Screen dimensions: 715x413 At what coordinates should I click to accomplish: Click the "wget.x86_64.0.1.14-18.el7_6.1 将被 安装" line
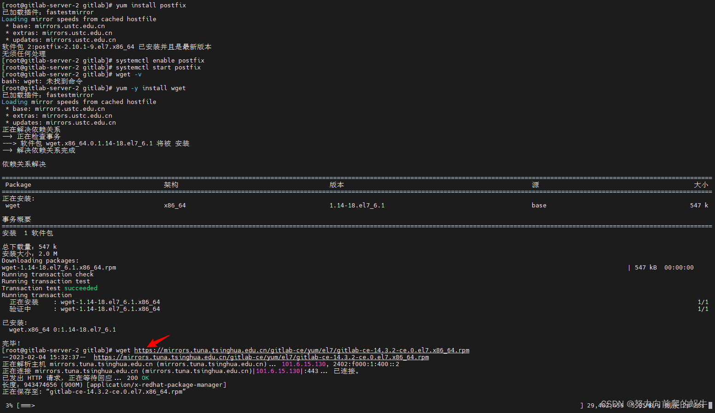[96, 143]
